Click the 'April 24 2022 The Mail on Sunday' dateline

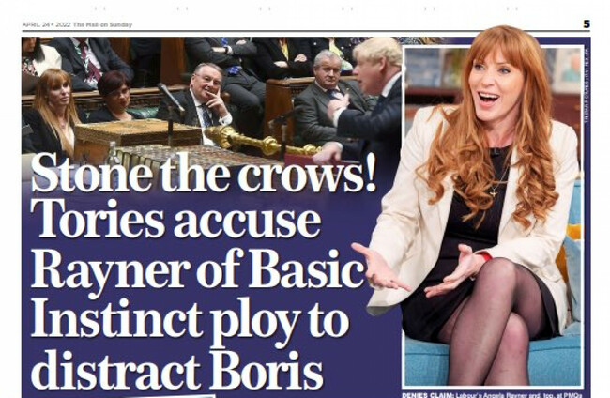coord(77,25)
